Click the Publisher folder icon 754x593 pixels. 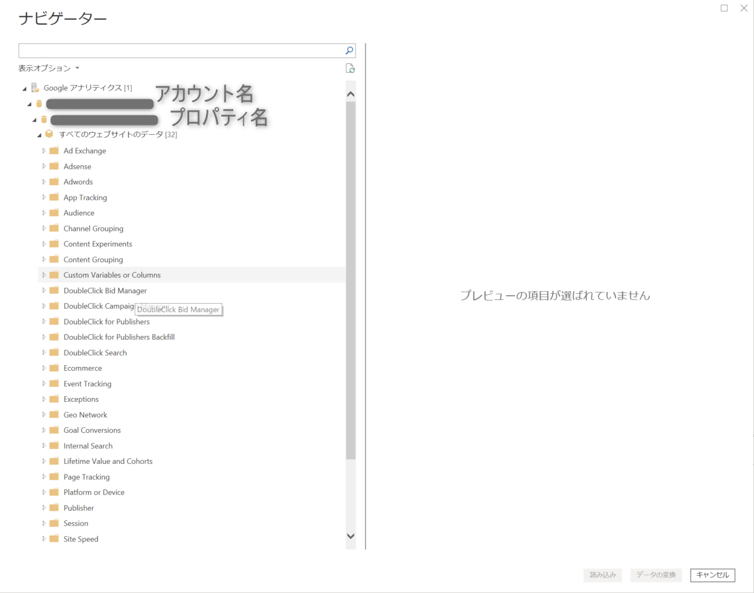coord(54,508)
